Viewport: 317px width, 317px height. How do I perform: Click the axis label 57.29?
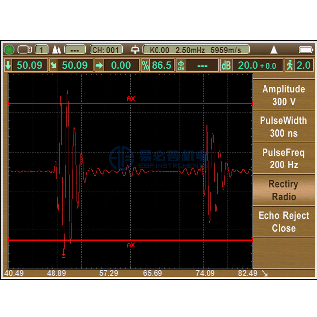point(108,273)
